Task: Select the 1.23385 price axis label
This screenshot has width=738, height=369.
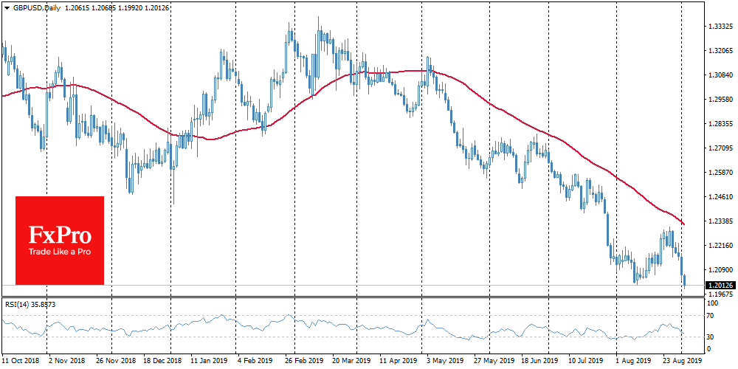Action: click(720, 221)
